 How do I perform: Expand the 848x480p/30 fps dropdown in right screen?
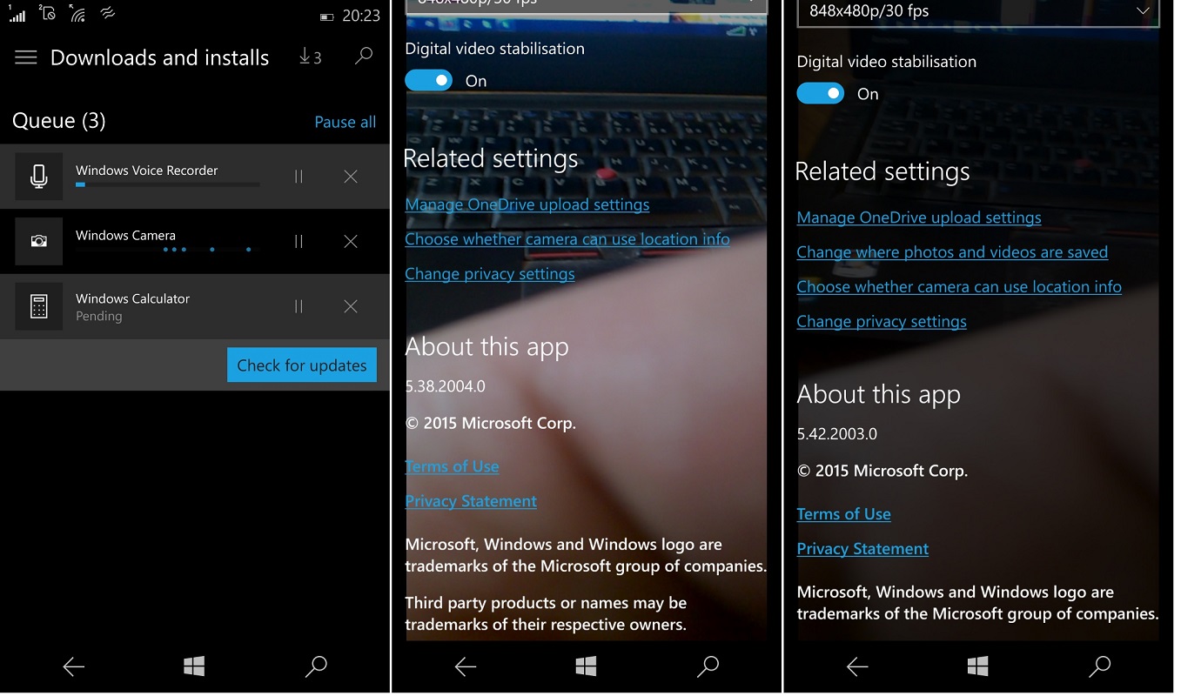[x=978, y=12]
